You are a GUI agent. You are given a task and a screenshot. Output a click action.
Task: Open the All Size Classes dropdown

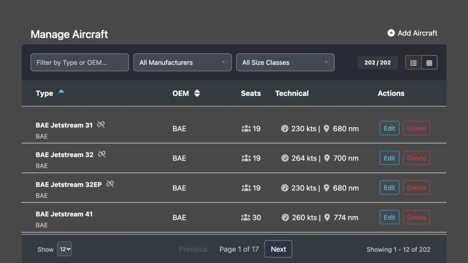(x=285, y=62)
